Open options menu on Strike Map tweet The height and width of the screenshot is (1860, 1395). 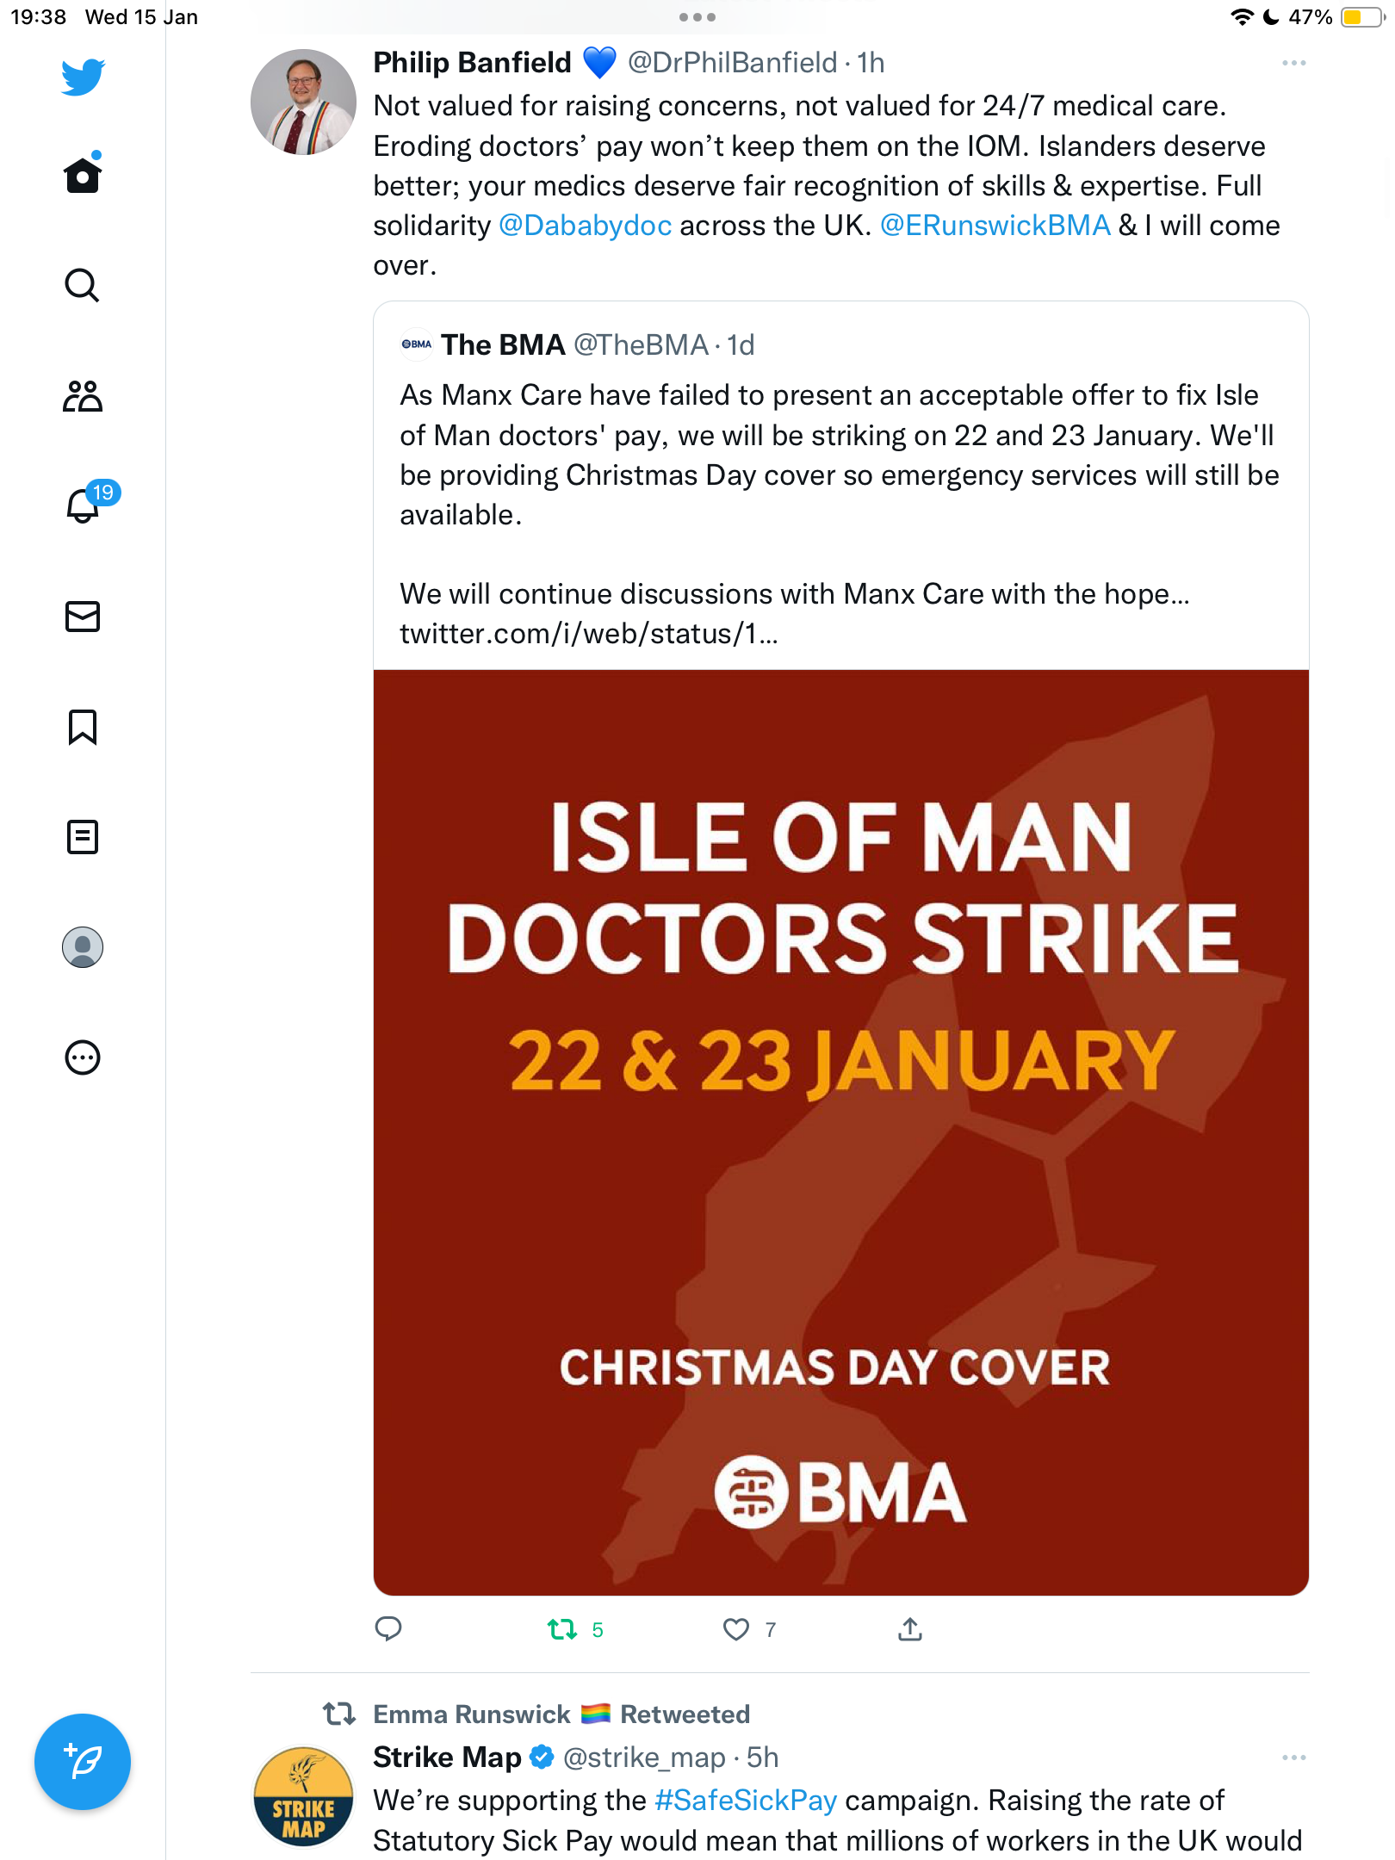(1293, 1758)
